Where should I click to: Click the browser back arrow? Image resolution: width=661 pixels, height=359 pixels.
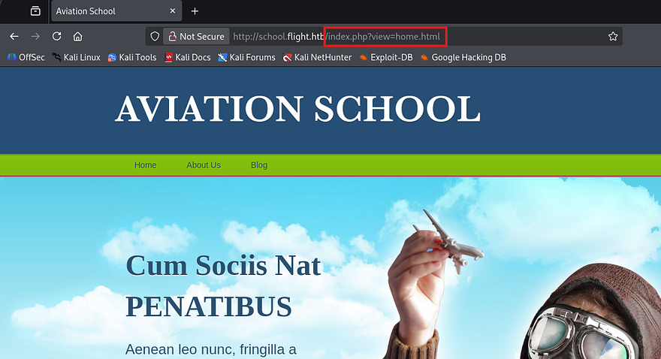click(14, 36)
